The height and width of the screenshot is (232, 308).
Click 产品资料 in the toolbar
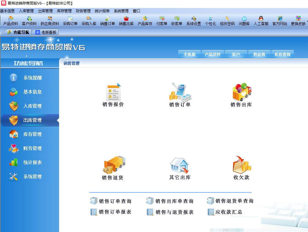[11, 21]
